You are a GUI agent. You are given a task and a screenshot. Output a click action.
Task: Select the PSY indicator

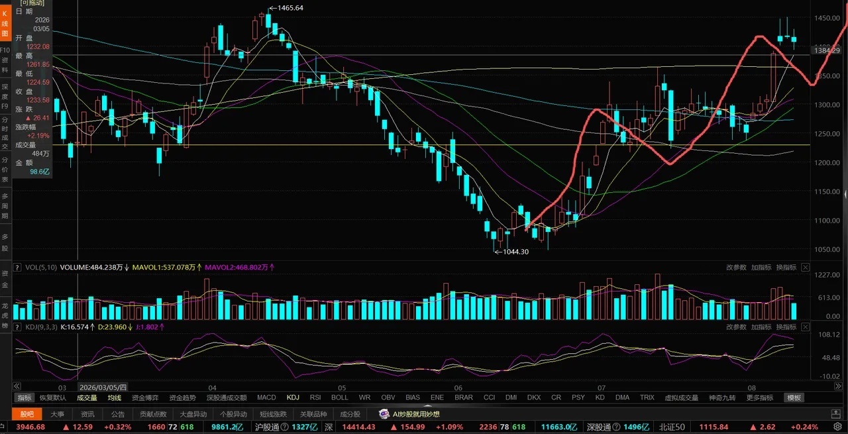tap(578, 398)
